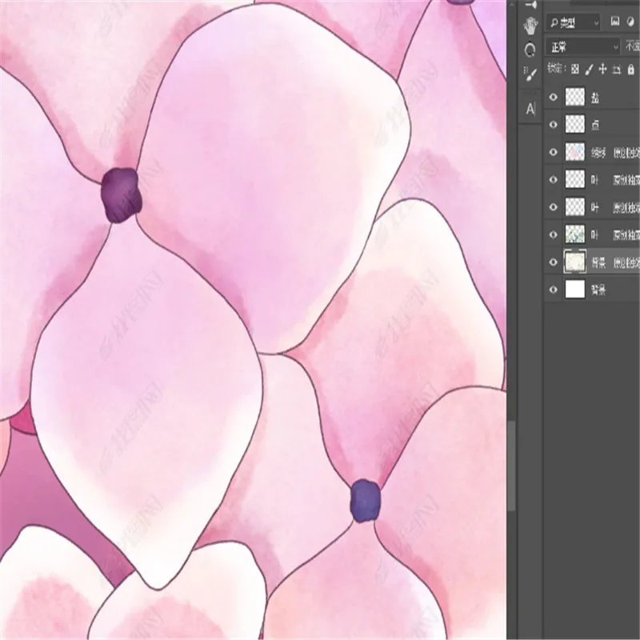Click the blue-violet flower center on canvas
Screen dimensions: 640x640
point(365,501)
